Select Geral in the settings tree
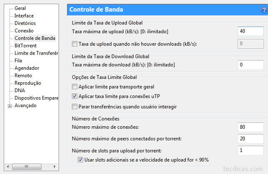Image resolution: width=268 pixels, height=174 pixels. click(x=20, y=8)
